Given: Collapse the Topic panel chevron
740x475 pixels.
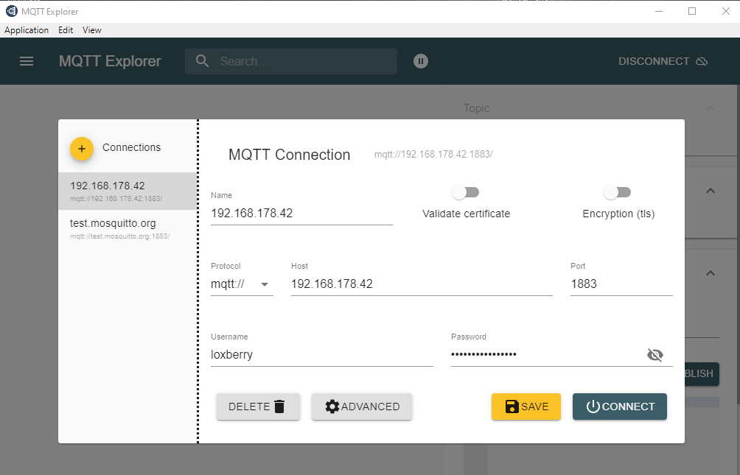Looking at the screenshot, I should click(x=711, y=108).
